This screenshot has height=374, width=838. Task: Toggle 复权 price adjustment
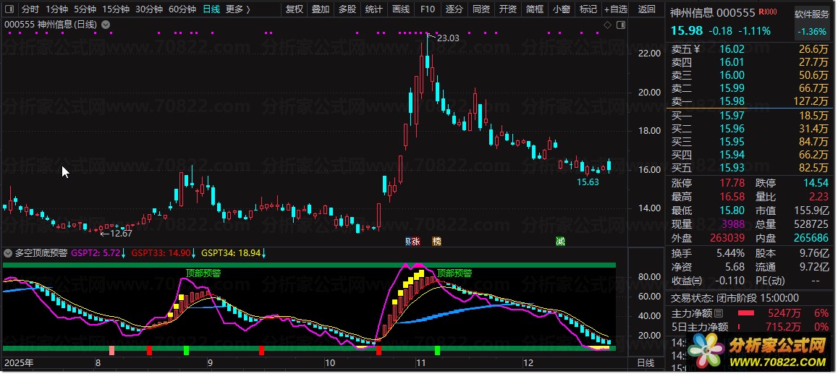coord(295,9)
